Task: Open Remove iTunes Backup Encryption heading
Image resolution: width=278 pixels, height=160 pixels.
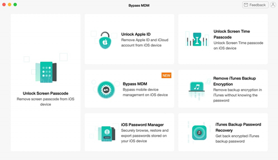Action: (234, 81)
